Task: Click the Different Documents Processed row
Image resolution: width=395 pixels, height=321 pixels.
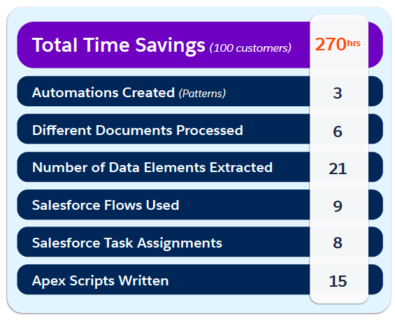Action: coord(200,129)
